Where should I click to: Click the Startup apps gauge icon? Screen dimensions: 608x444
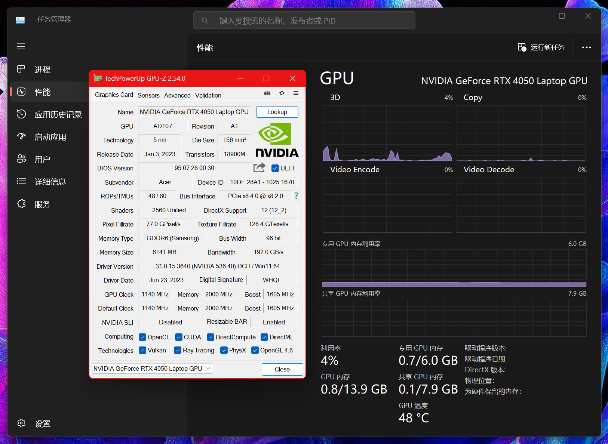tap(21, 136)
